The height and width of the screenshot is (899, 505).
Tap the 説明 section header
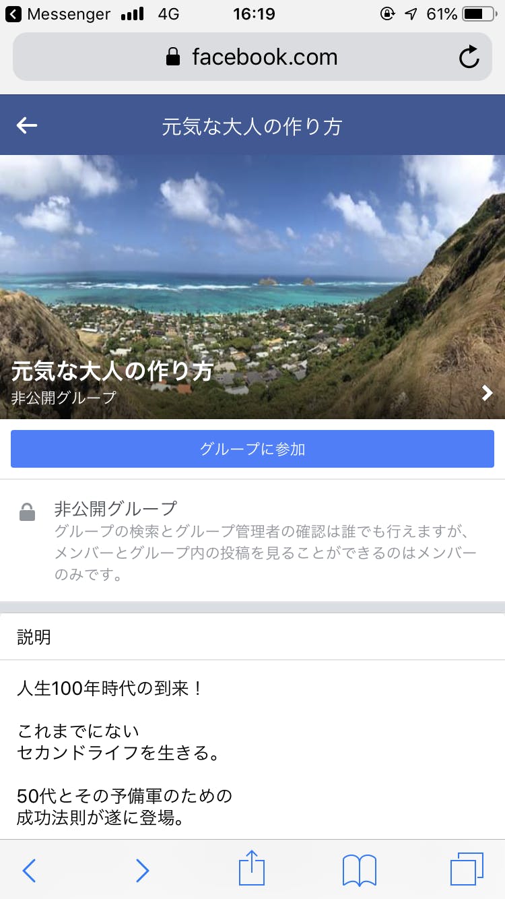pos(34,637)
